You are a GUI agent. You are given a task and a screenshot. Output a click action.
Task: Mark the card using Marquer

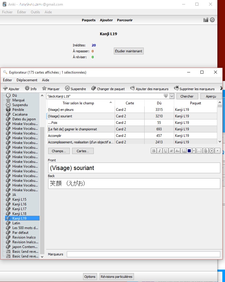(51, 89)
